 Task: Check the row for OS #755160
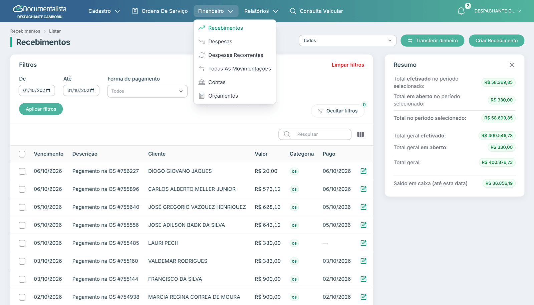tap(22, 261)
